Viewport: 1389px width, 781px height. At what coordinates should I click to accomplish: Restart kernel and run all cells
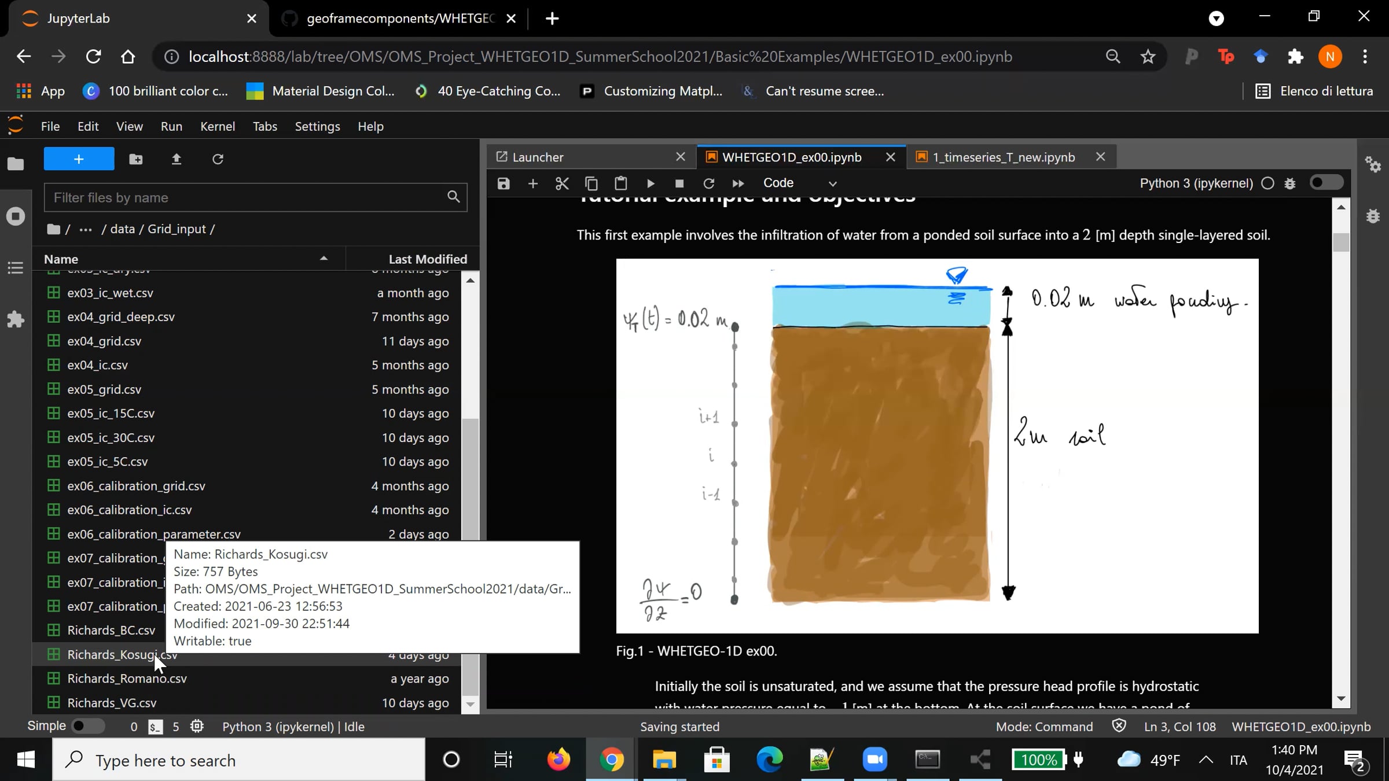coord(738,183)
